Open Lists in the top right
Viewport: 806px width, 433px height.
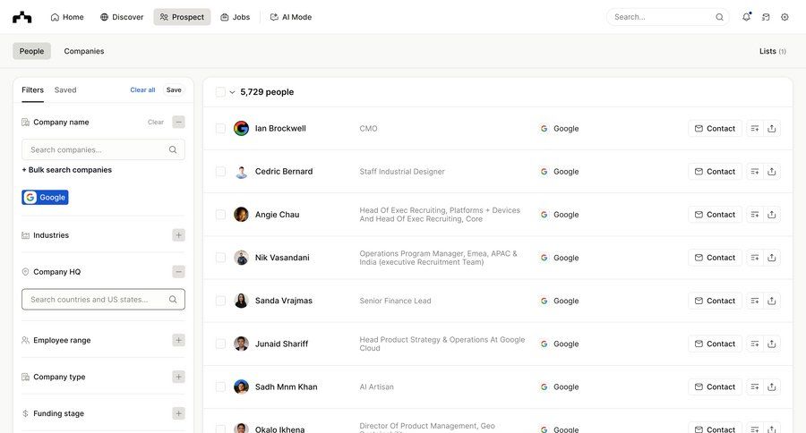coord(773,51)
